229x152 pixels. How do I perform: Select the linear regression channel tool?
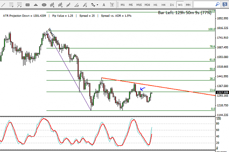click(x=69, y=5)
